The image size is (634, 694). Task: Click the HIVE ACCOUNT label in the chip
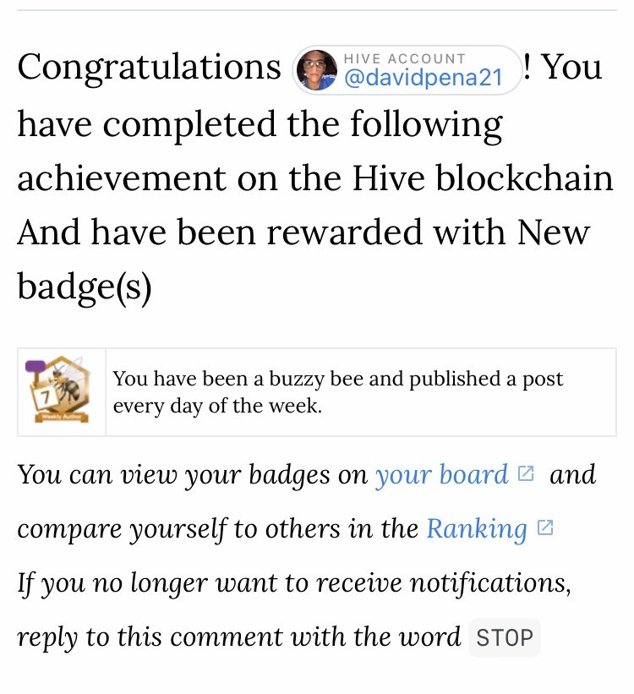(405, 58)
